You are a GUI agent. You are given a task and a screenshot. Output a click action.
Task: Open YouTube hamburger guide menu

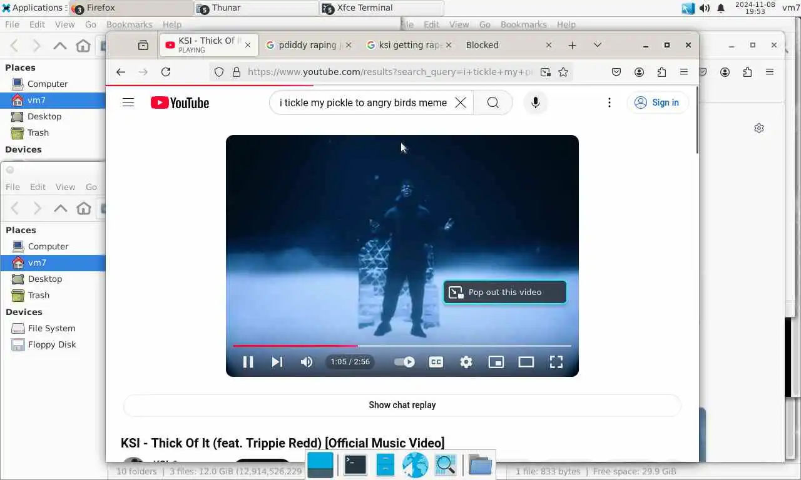click(x=128, y=102)
